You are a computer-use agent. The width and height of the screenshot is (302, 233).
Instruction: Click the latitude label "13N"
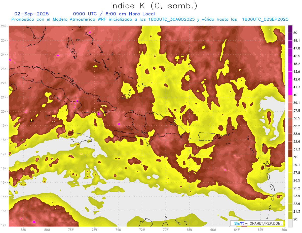click(x=4, y=211)
